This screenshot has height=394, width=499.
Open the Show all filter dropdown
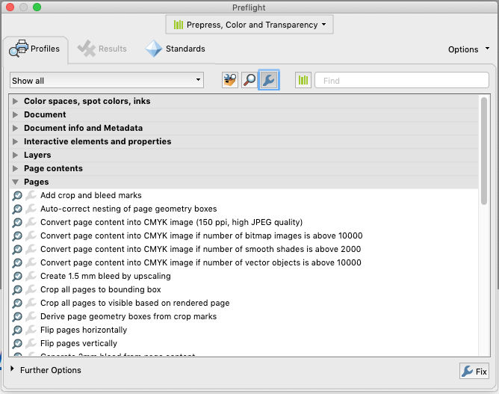click(x=107, y=81)
